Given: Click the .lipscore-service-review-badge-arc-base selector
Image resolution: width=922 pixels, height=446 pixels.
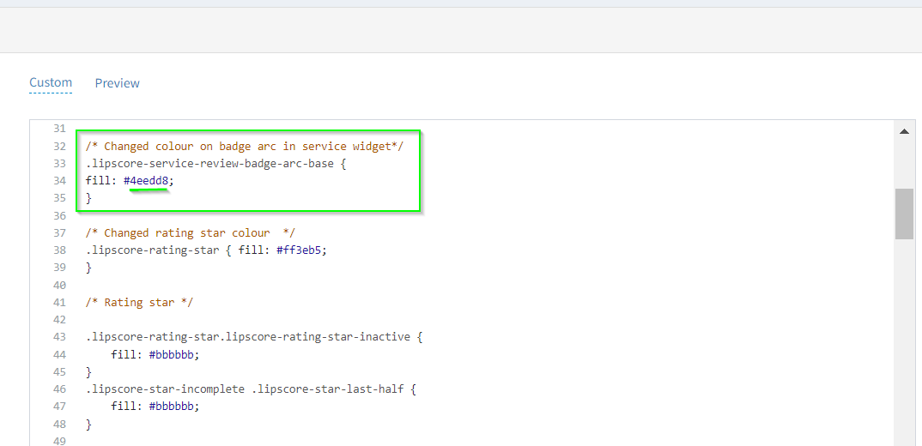Looking at the screenshot, I should point(209,164).
